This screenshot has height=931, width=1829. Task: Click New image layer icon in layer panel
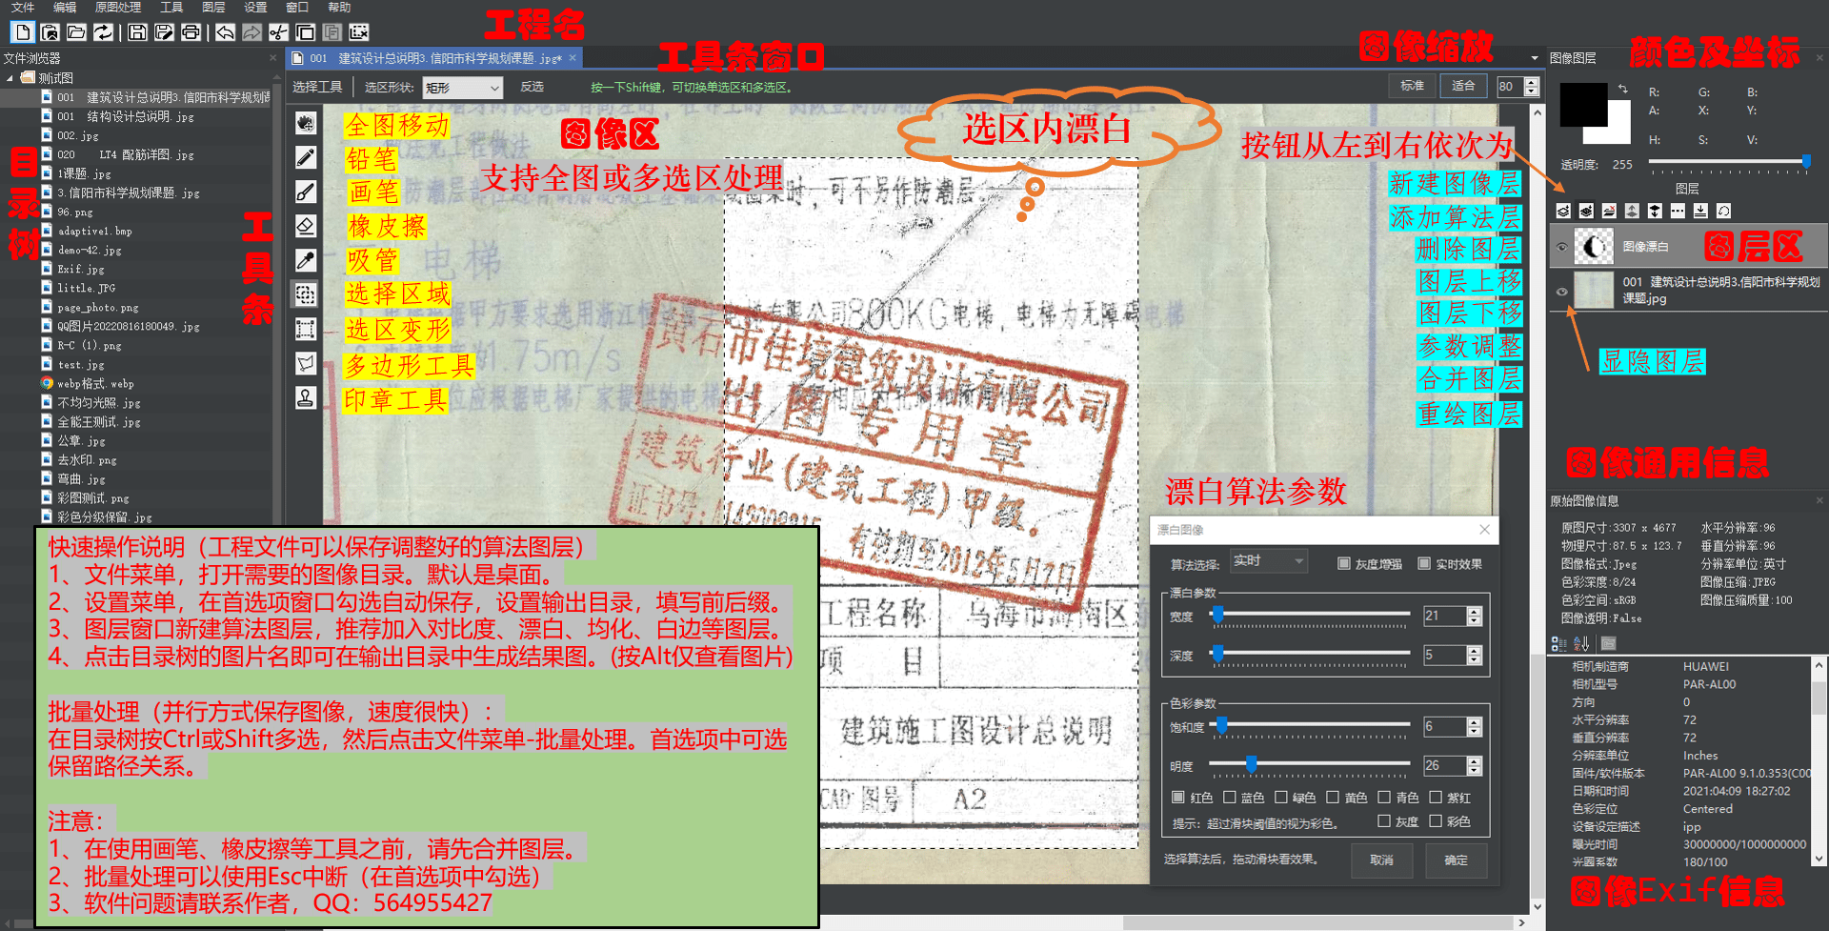1563,211
